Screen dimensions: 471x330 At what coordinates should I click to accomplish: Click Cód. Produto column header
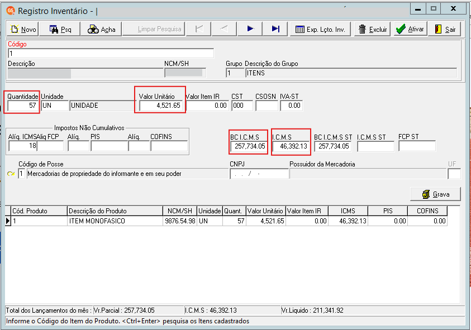(x=39, y=211)
